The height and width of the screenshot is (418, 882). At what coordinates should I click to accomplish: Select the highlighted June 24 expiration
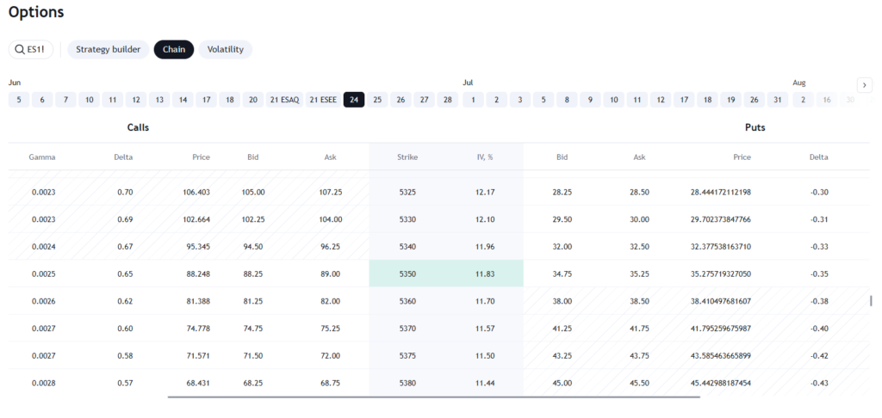click(354, 100)
